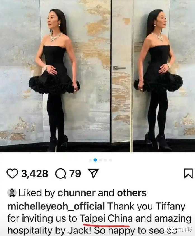
Task: Jump to last carousel dot
Action: click(x=111, y=160)
